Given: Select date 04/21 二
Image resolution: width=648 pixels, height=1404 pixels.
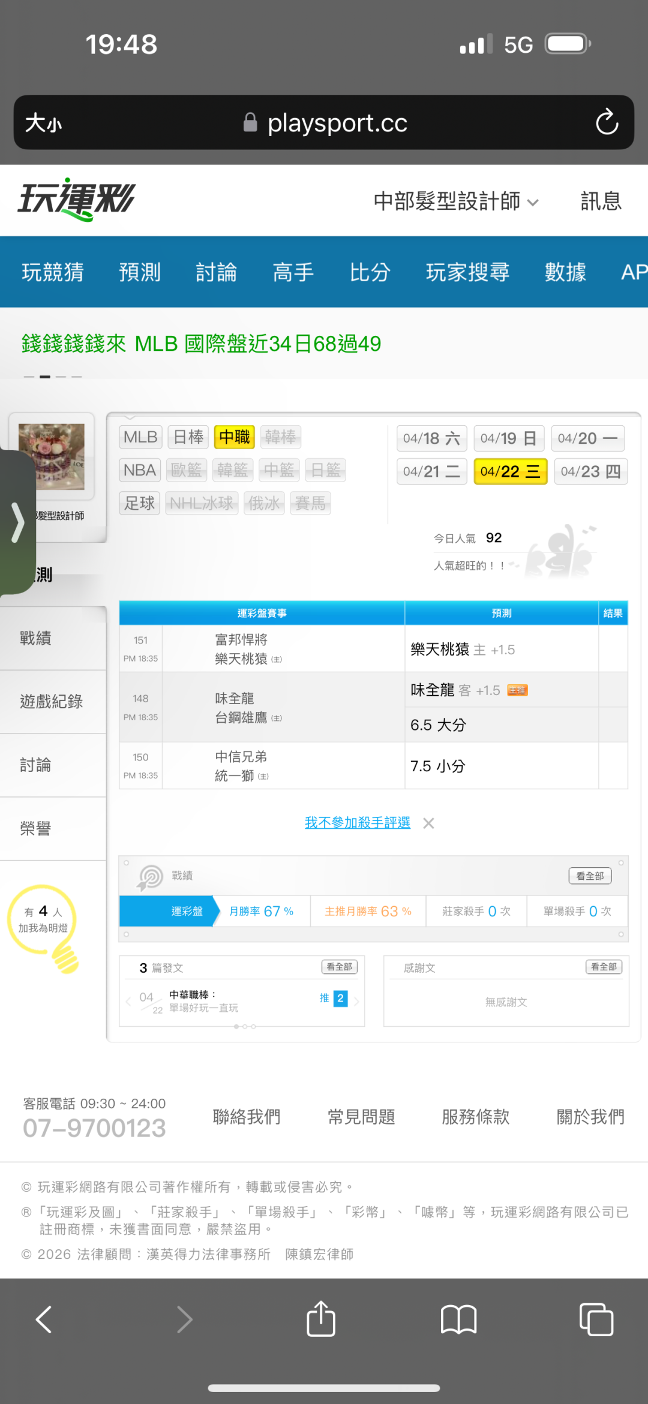Looking at the screenshot, I should (x=431, y=471).
